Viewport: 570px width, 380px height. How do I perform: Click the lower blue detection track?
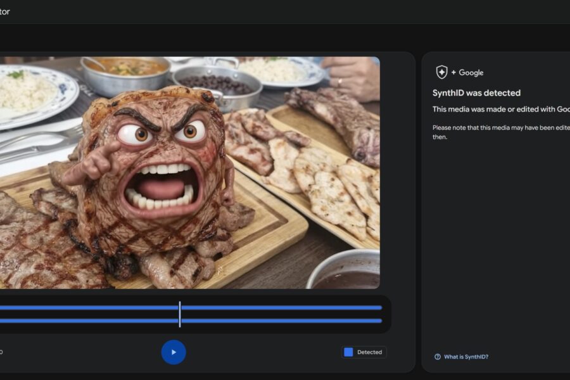(x=191, y=320)
